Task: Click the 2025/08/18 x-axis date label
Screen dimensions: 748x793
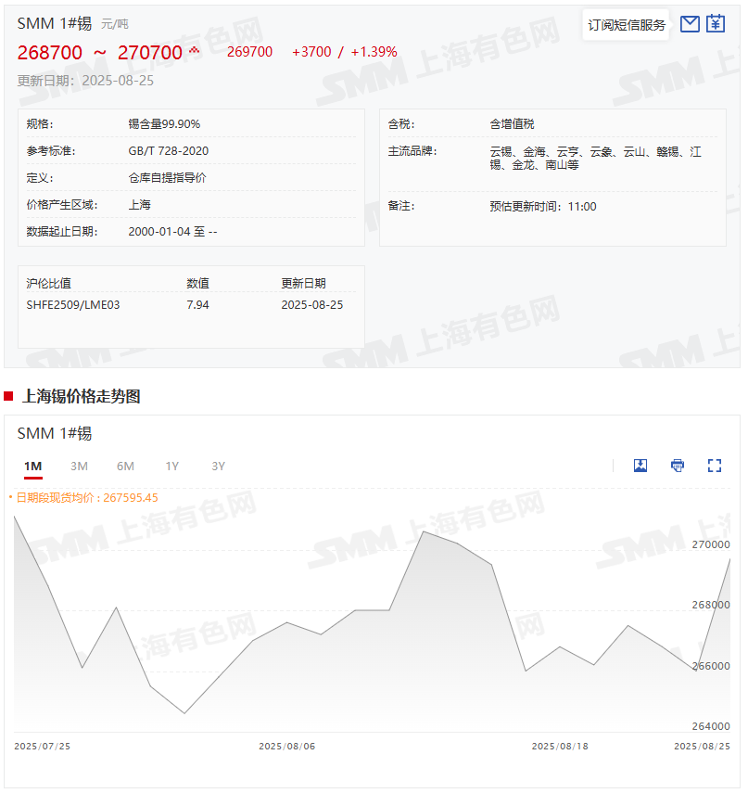Action: pos(560,747)
